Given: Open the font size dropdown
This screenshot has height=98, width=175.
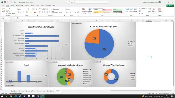Looking at the screenshot, I should [32, 9].
